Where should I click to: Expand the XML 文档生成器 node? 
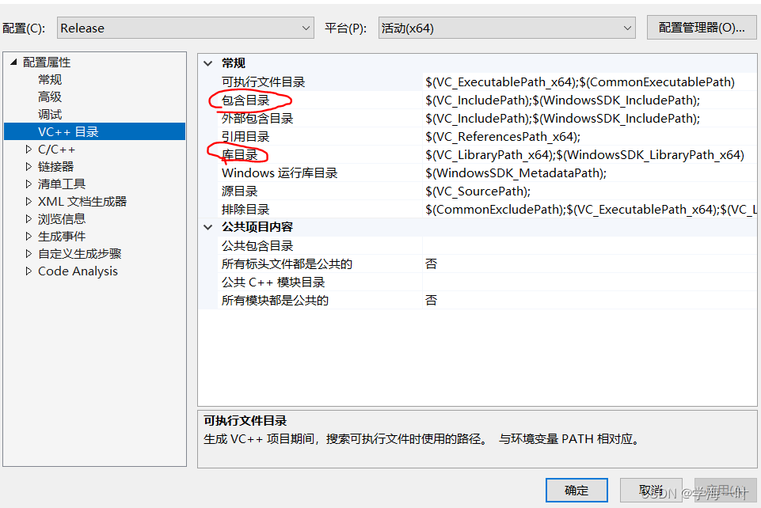[29, 201]
